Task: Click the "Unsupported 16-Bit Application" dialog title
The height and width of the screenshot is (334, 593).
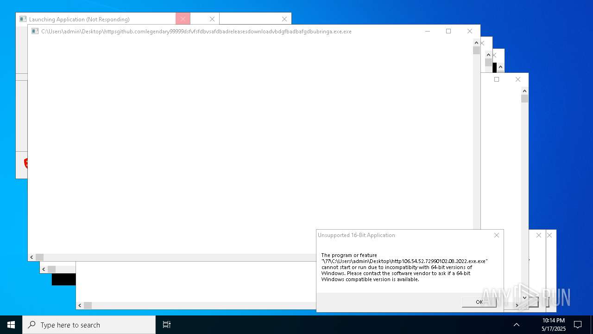Action: (x=356, y=235)
